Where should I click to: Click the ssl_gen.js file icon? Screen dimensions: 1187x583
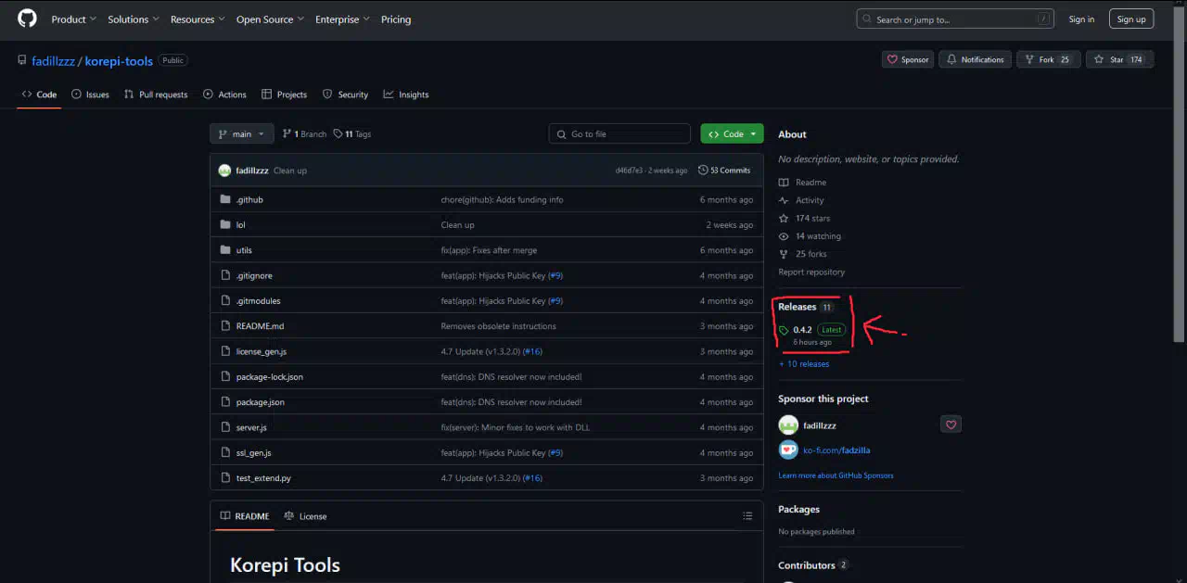[224, 452]
